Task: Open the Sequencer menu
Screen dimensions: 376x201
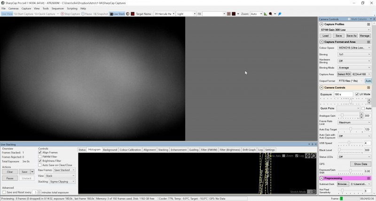Action: (x=58, y=8)
